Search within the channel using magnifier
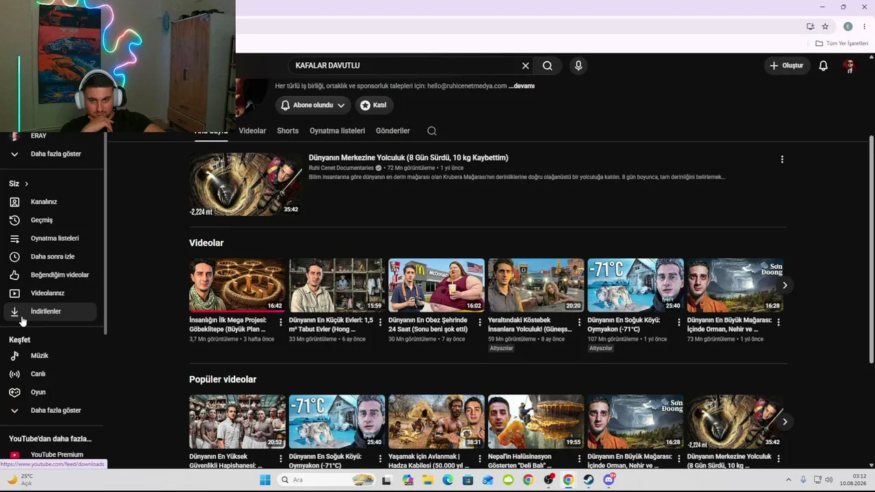This screenshot has height=492, width=875. pyautogui.click(x=431, y=131)
